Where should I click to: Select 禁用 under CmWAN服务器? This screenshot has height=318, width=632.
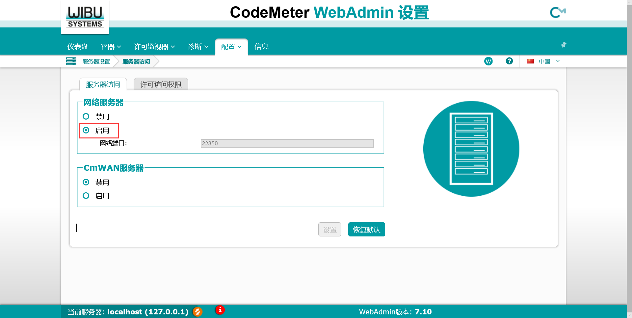click(86, 182)
